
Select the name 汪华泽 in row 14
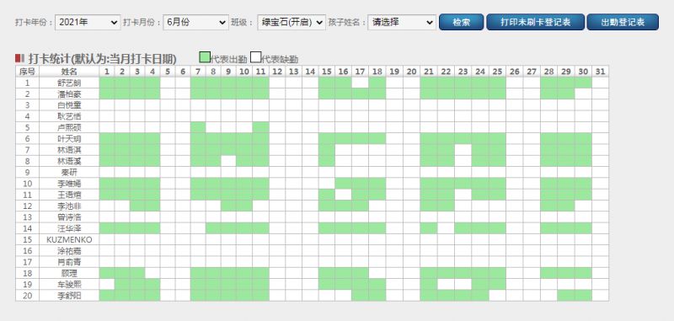coord(69,228)
